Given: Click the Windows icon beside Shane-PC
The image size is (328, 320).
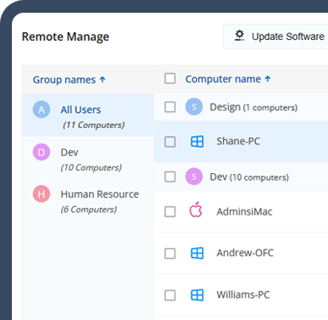Looking at the screenshot, I should [x=197, y=141].
